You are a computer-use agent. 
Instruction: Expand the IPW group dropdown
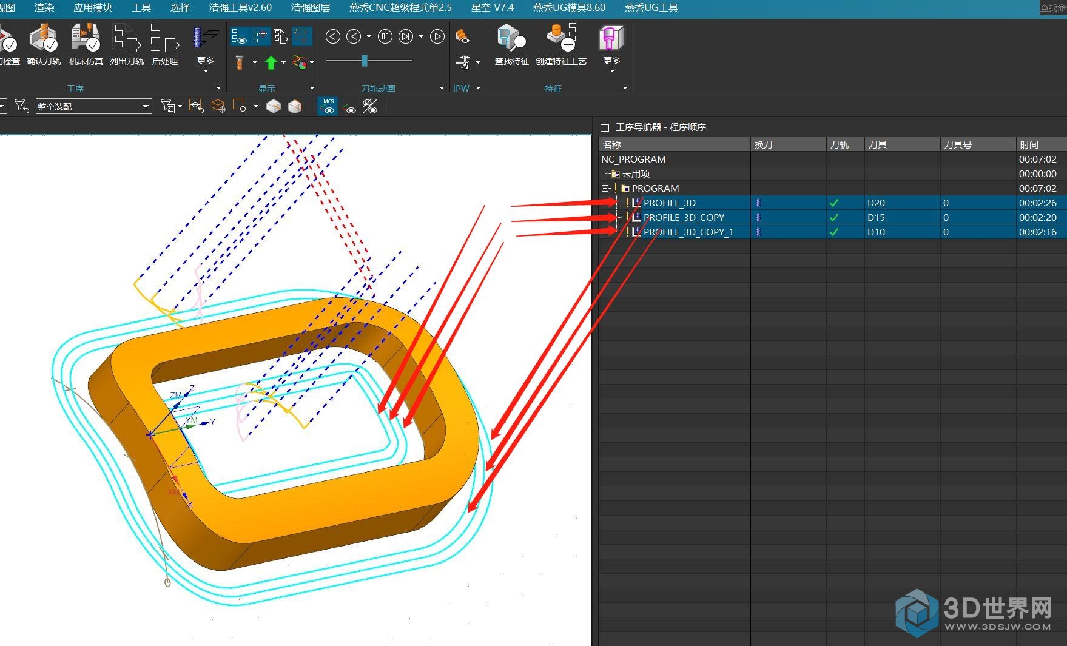[x=479, y=89]
